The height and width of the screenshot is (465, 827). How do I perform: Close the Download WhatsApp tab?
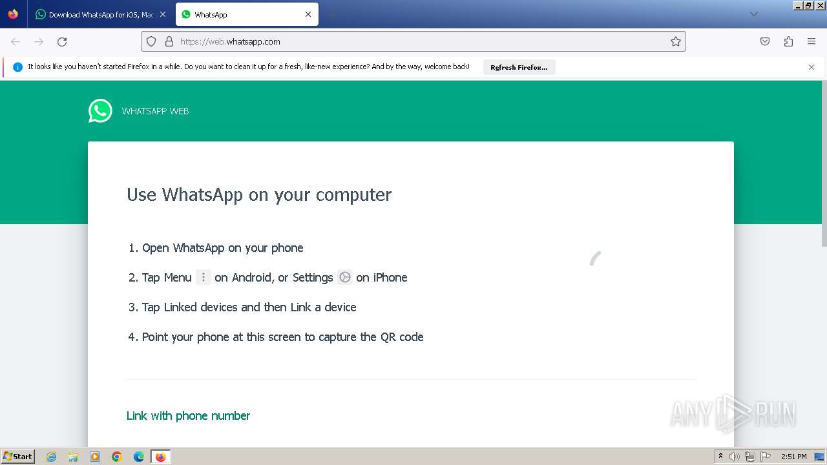(x=162, y=14)
